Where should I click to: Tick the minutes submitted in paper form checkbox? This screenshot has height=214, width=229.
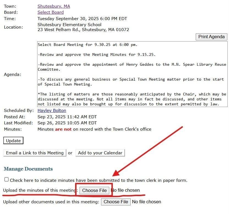click(6, 180)
